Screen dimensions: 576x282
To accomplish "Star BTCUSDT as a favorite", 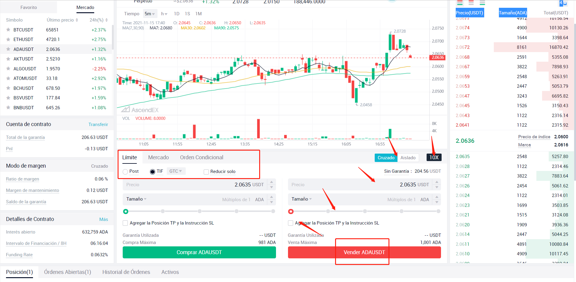I will [8, 30].
